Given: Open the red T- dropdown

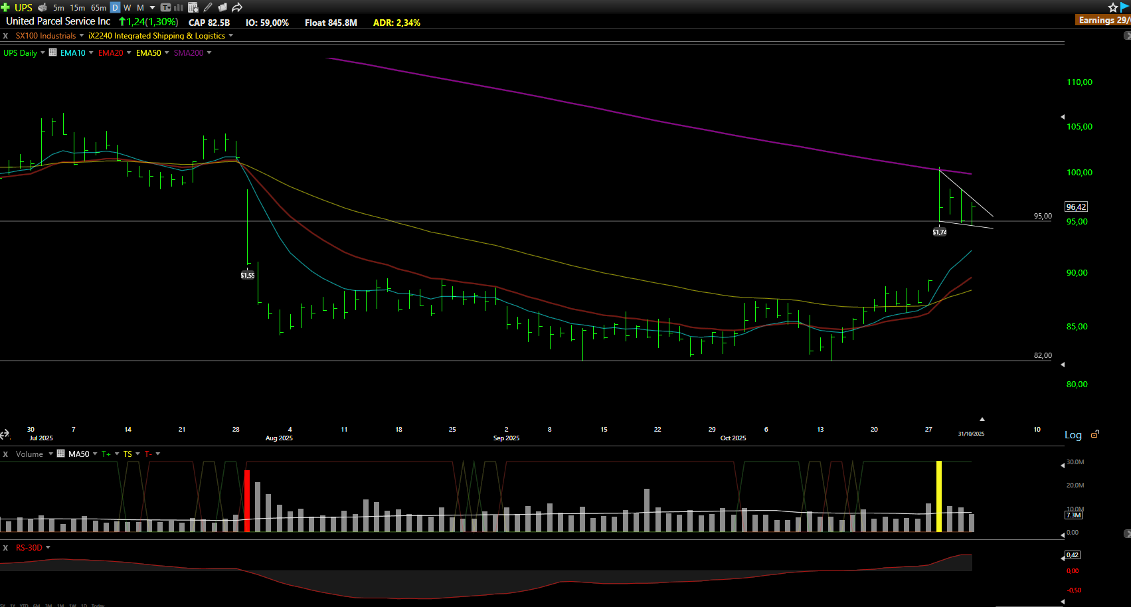Looking at the screenshot, I should coord(157,454).
